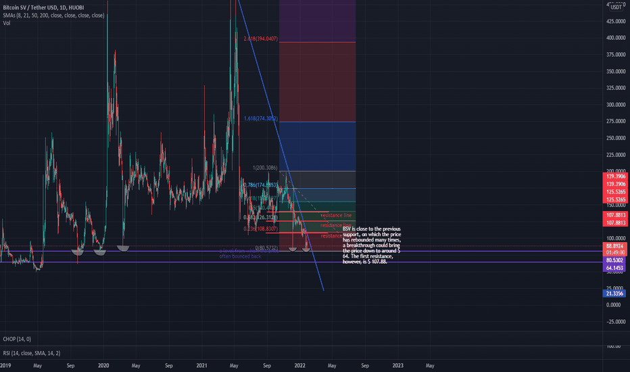The width and height of the screenshot is (630, 372).
Task: Select the 0(80.5732) Fibonacci level label
Action: coord(266,248)
